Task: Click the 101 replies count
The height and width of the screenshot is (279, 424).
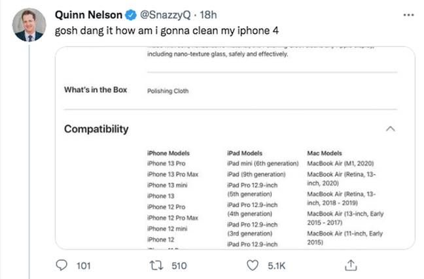Action: tap(84, 266)
